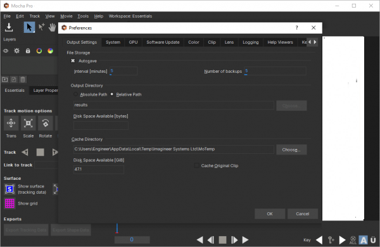Screen dimensions: 380x247
Task: Click the Link to track dropdown
Action: point(46,165)
